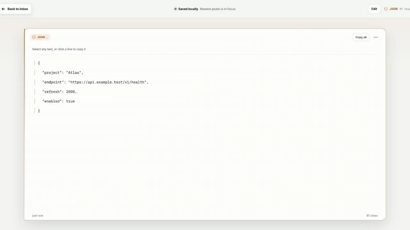Screen dimensions: 410x230
Task: Go back to inbox
Action: click(x=15, y=9)
